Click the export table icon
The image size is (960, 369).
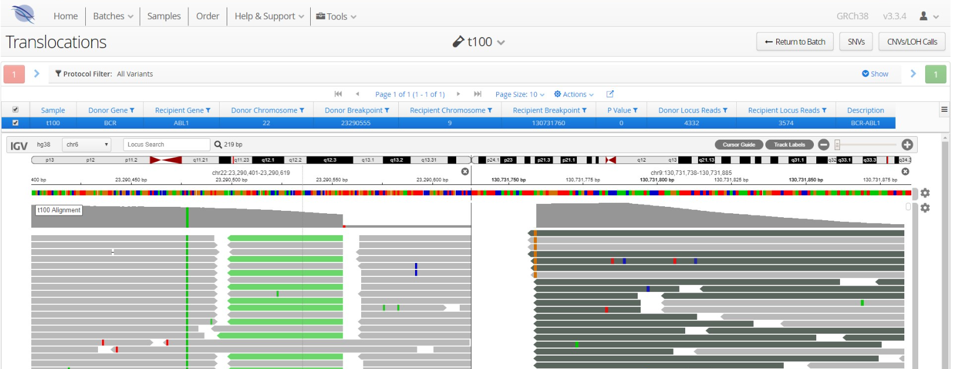pos(610,94)
